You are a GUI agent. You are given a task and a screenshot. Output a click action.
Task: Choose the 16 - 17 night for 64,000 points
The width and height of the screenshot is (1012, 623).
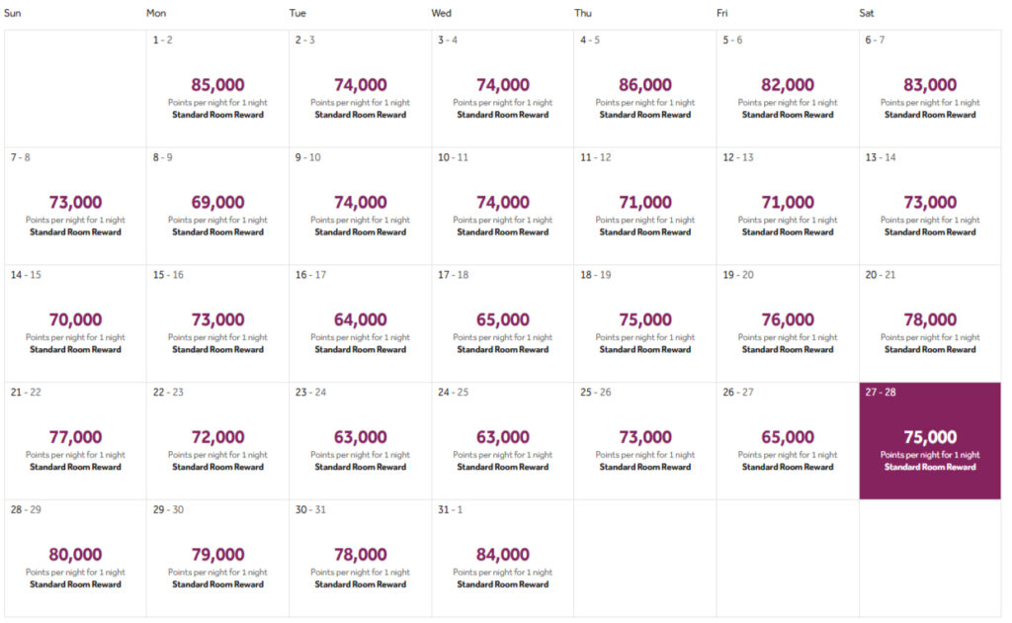click(x=360, y=323)
